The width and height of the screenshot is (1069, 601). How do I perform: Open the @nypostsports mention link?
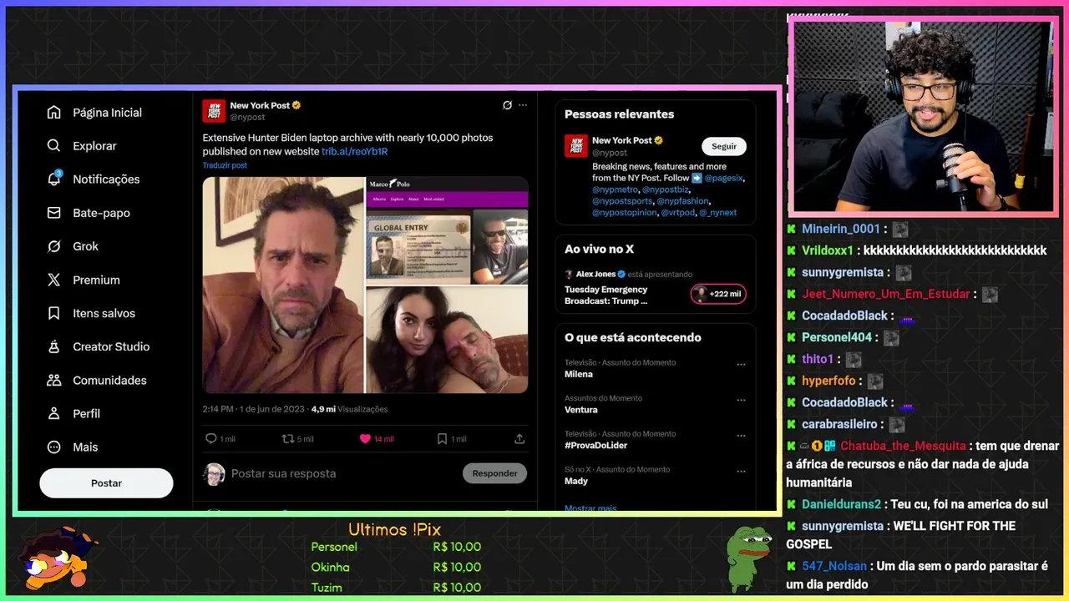click(622, 201)
